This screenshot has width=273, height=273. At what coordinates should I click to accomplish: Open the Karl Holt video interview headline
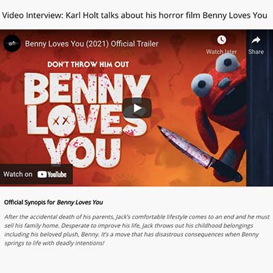click(x=134, y=16)
